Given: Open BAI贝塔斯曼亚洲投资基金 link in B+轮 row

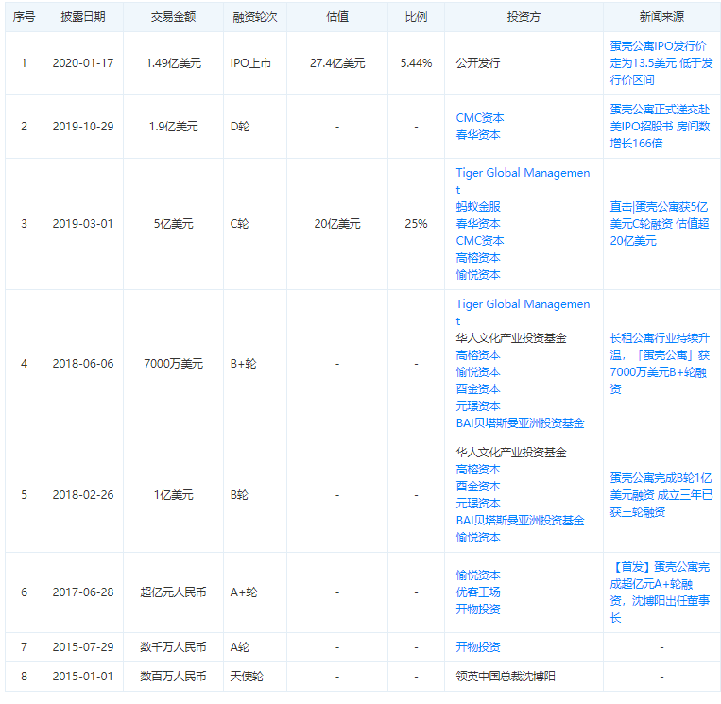Looking at the screenshot, I should tap(520, 423).
